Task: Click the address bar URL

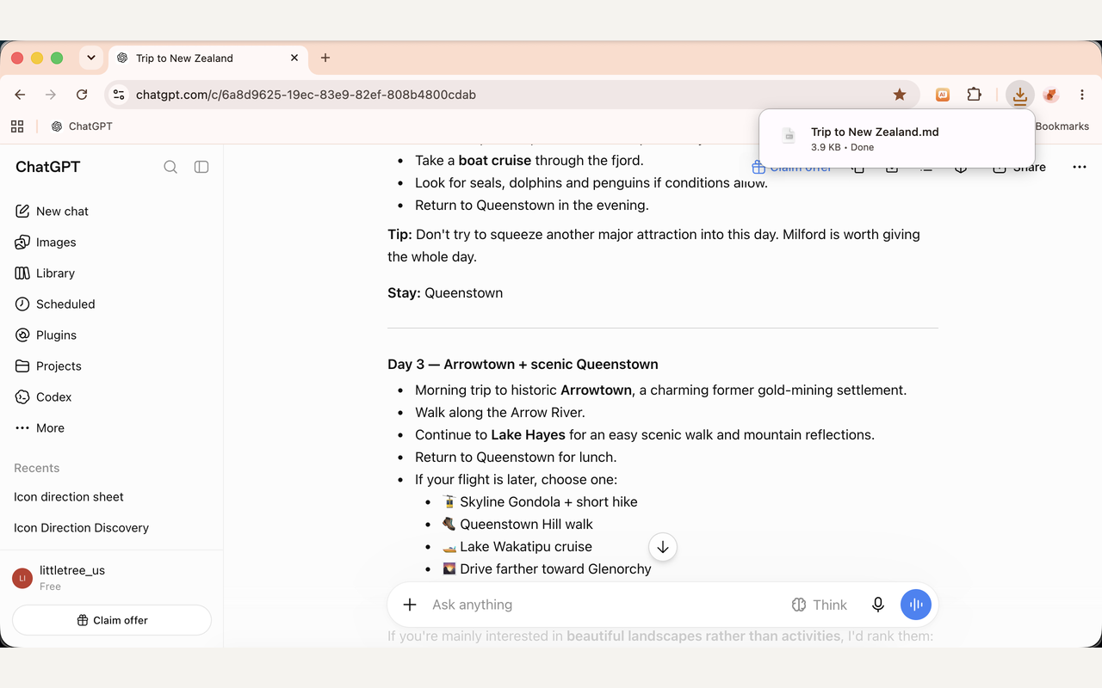Action: 306,95
